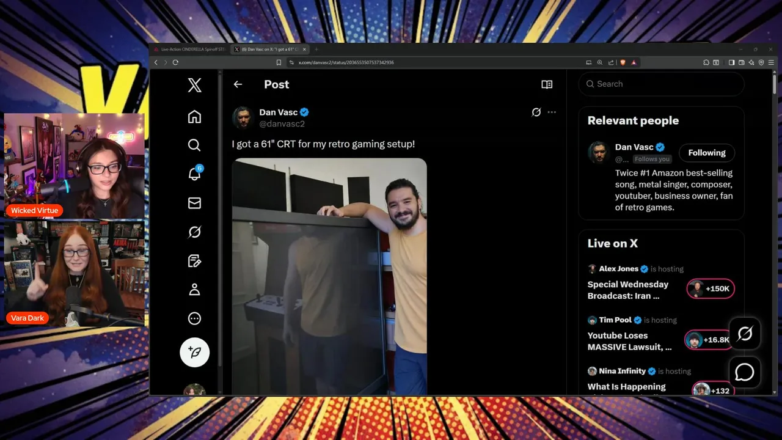This screenshot has height=440, width=782.
Task: Open Extensions puzzle icon
Action: click(x=706, y=62)
